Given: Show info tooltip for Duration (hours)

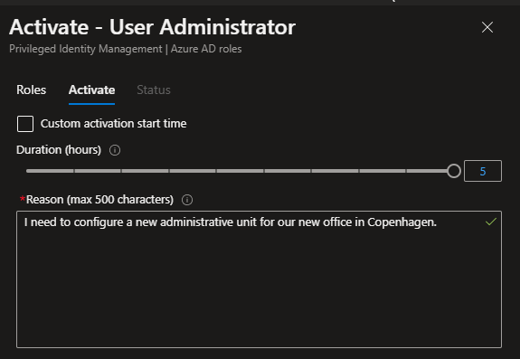Looking at the screenshot, I should tap(115, 150).
